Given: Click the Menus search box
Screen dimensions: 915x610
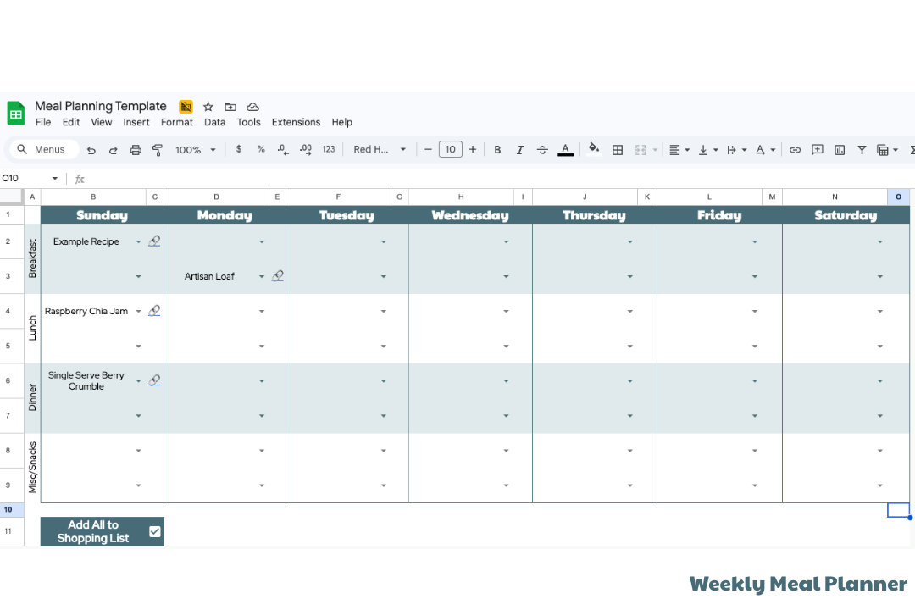Looking at the screenshot, I should tap(44, 149).
